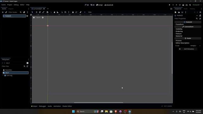Viewport: 203px width, 114px height.
Task: Zoom out with the minus button on canvas
Action: click(34, 18)
